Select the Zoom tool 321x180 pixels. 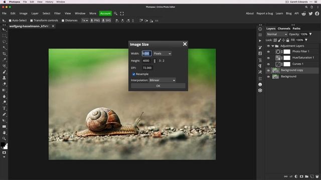click(x=4, y=138)
